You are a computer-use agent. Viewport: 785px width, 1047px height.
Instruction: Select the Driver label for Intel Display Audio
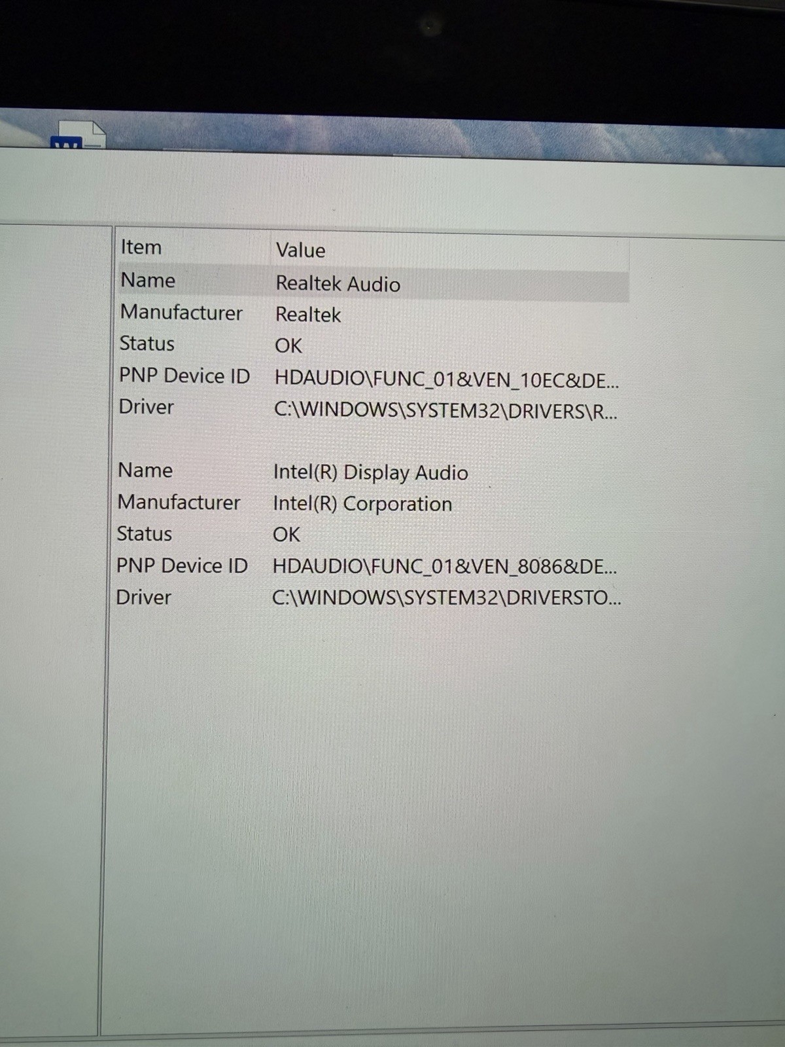[x=143, y=597]
